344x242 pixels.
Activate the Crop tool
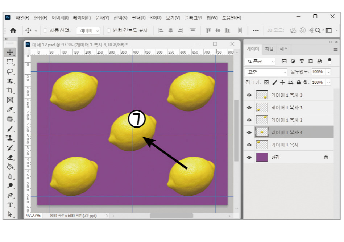tap(10, 91)
